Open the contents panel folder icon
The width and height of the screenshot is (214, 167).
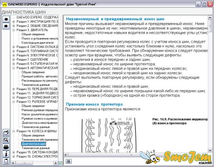[6, 132]
